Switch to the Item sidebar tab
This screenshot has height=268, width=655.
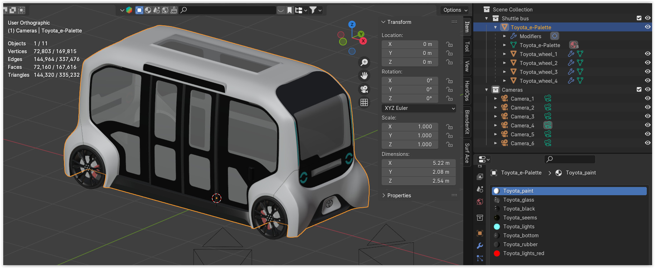click(x=467, y=27)
